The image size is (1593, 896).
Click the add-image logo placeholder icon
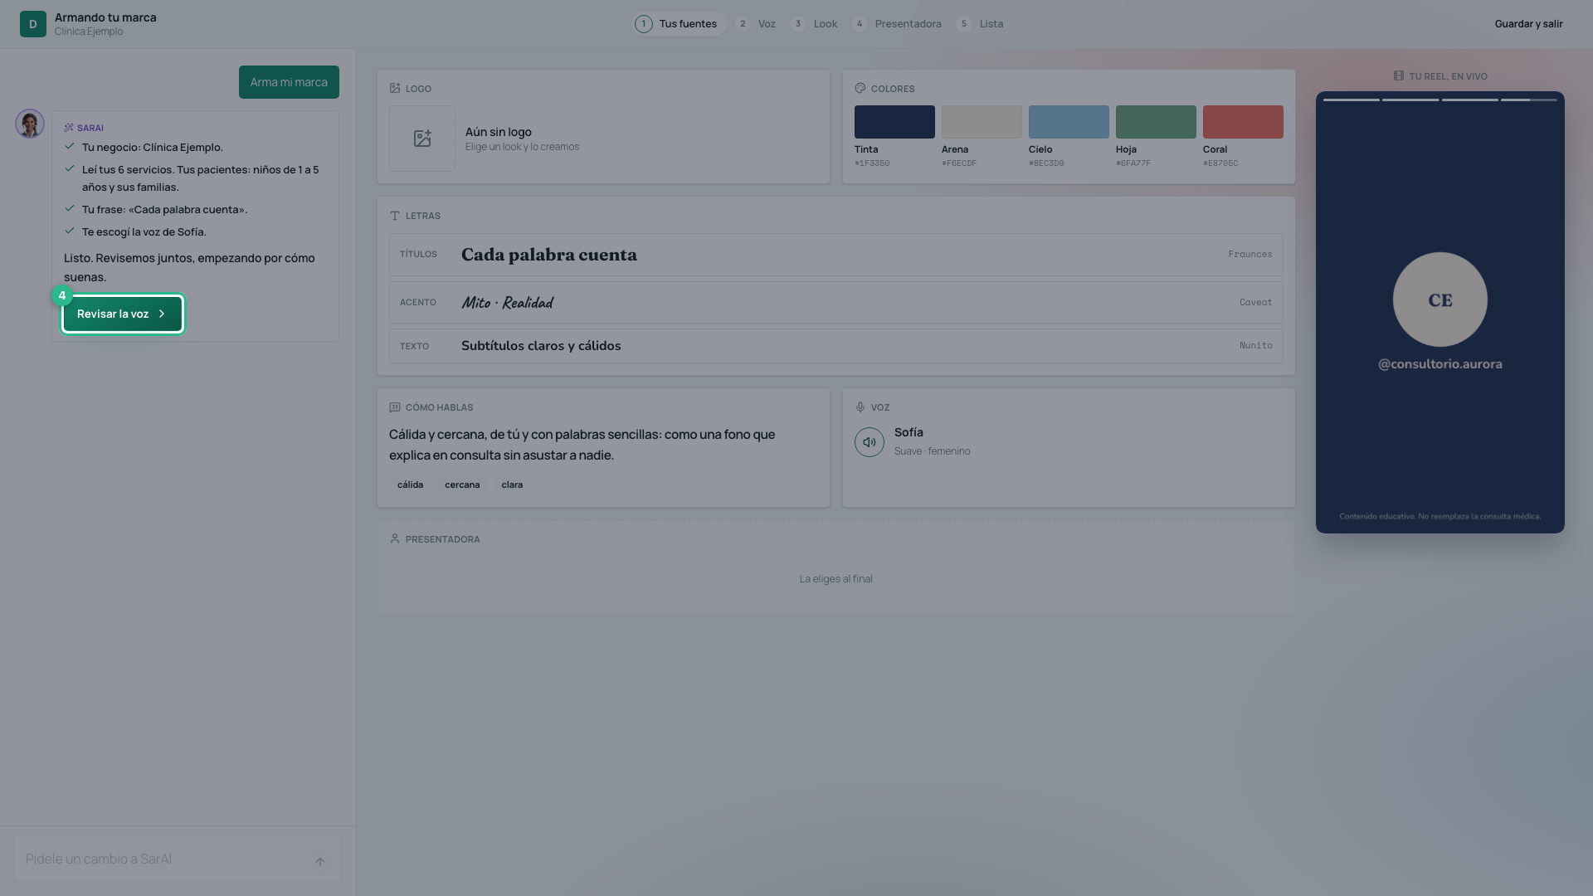click(422, 139)
